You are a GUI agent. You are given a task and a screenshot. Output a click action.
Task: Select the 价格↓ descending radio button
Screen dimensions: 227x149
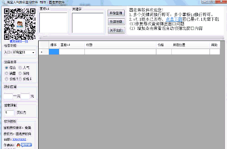tap(20, 79)
